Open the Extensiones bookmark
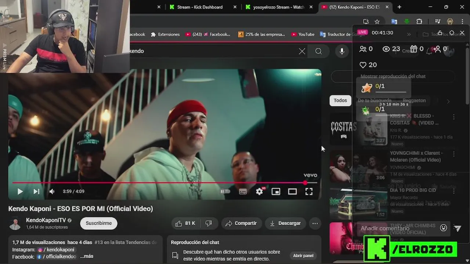This screenshot has width=470, height=264. tap(165, 34)
